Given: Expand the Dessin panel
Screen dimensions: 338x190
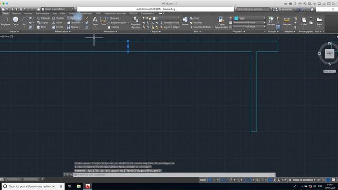Looking at the screenshot, I should tap(14, 32).
